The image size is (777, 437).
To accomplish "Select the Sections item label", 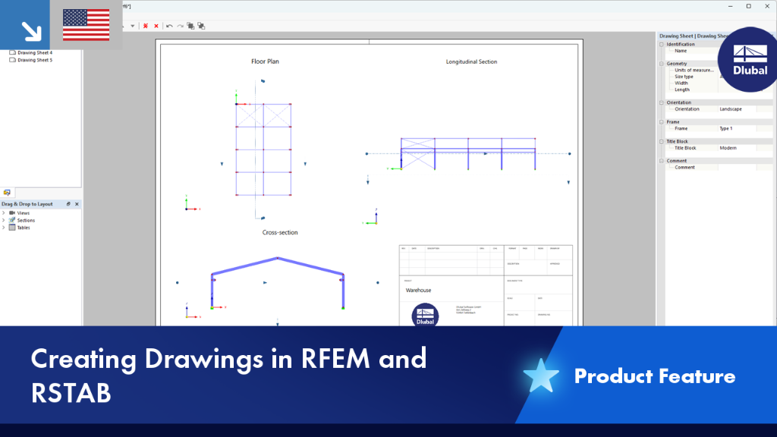I will [x=26, y=221].
